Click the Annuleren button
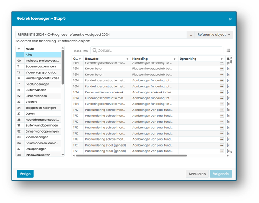The image size is (259, 203). (x=197, y=174)
